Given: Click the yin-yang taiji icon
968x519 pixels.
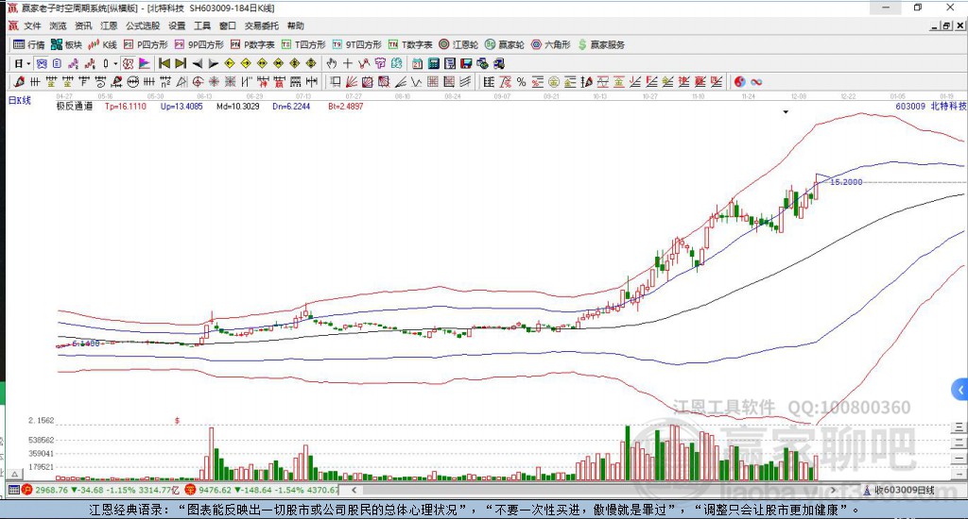Looking at the screenshot, I should pyautogui.click(x=739, y=82).
